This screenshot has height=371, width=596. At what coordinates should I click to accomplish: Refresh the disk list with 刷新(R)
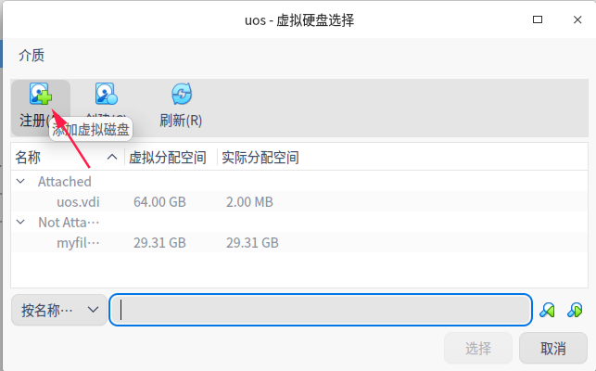(x=181, y=95)
